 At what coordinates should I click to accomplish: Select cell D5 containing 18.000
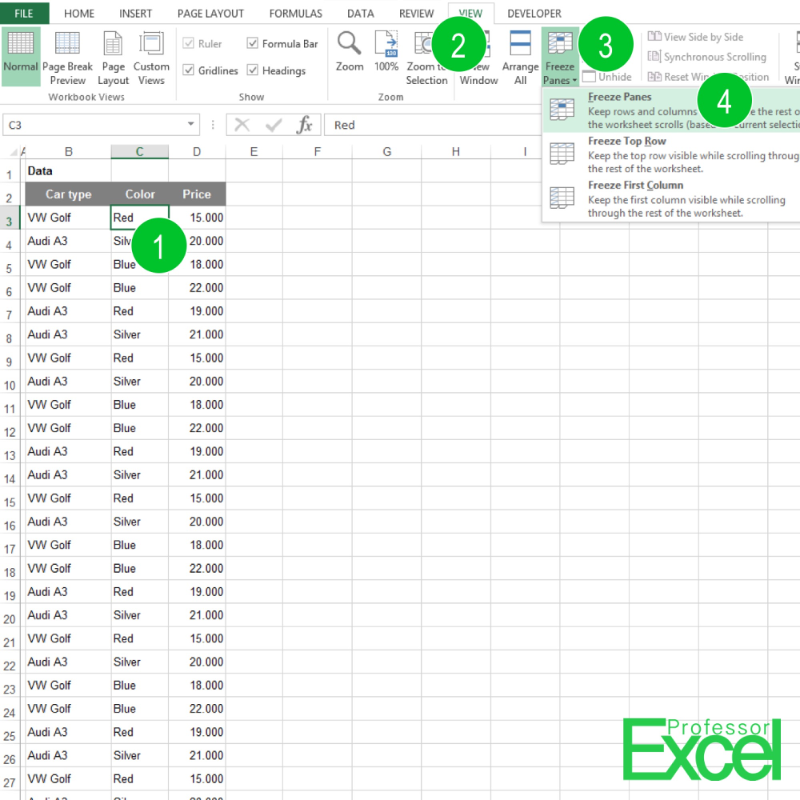(x=197, y=264)
